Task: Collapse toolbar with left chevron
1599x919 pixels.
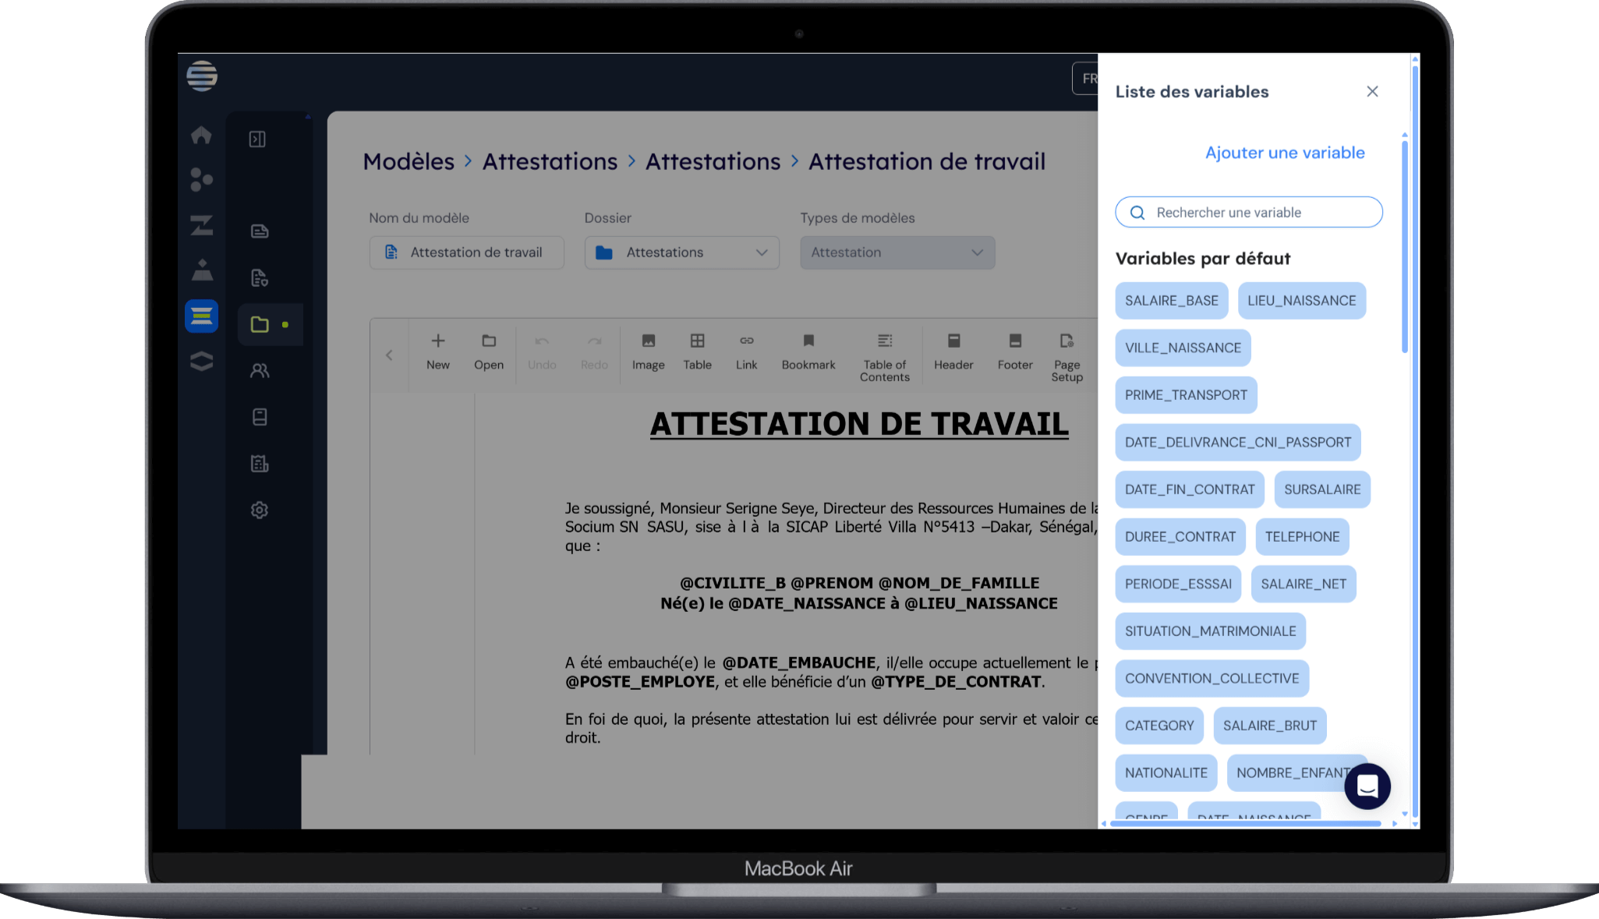Action: (x=389, y=355)
